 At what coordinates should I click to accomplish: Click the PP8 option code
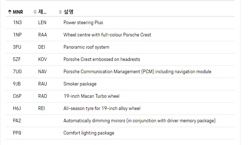(x=17, y=133)
